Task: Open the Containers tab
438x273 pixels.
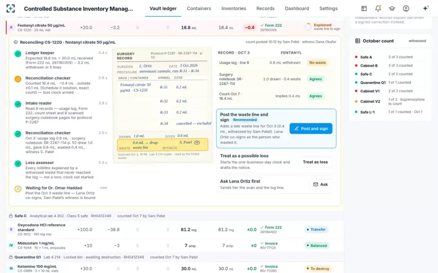Action: [199, 8]
